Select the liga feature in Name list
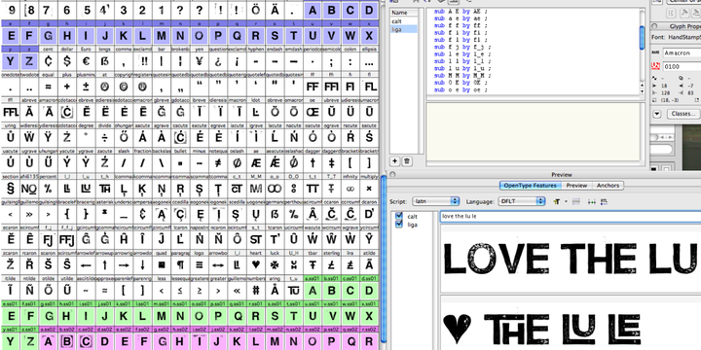This screenshot has height=350, width=701. pyautogui.click(x=404, y=29)
